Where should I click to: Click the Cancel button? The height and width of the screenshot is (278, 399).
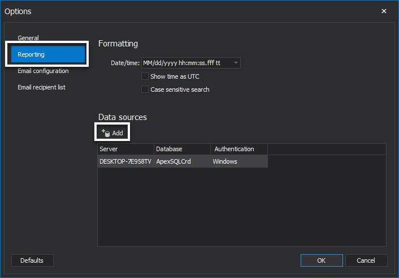(x=366, y=260)
